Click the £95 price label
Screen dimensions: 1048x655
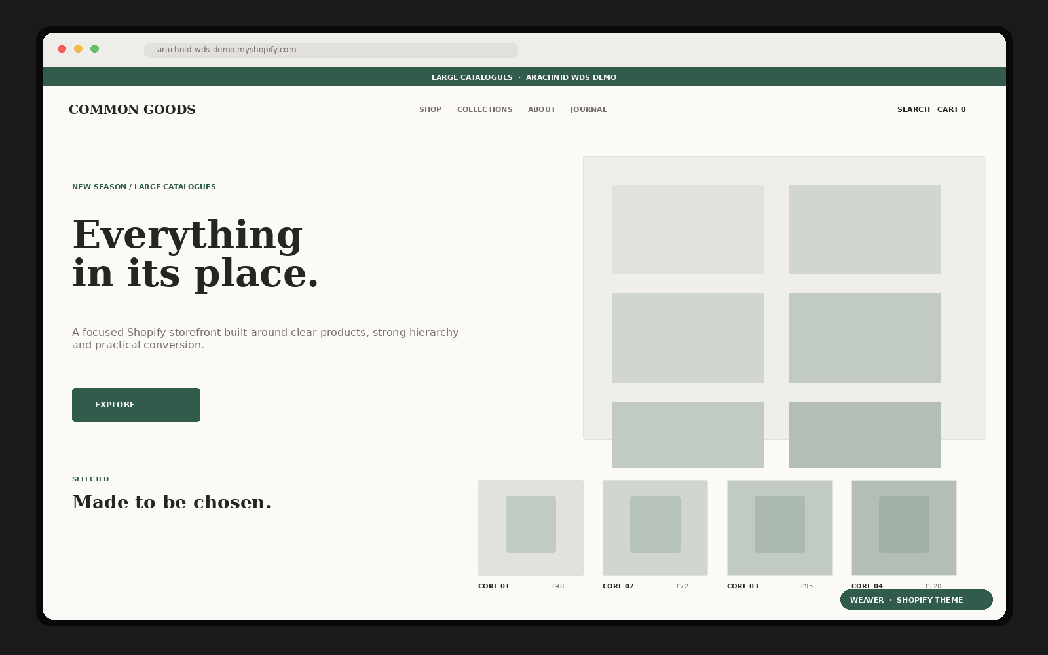click(x=807, y=586)
